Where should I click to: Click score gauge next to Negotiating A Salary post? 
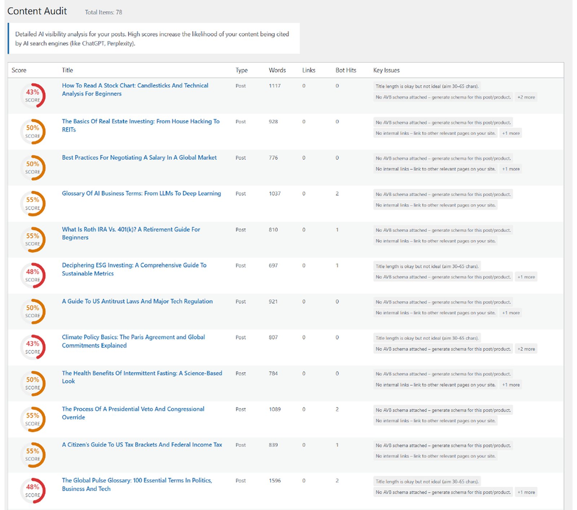pyautogui.click(x=32, y=167)
